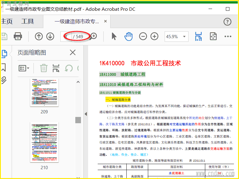Screen dimensions: 239x179
Task: Open the print pages thumbnail tool
Action: point(56,68)
